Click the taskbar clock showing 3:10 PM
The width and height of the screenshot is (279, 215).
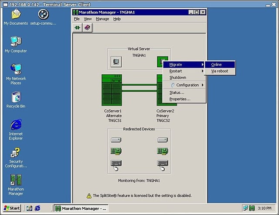(265, 208)
